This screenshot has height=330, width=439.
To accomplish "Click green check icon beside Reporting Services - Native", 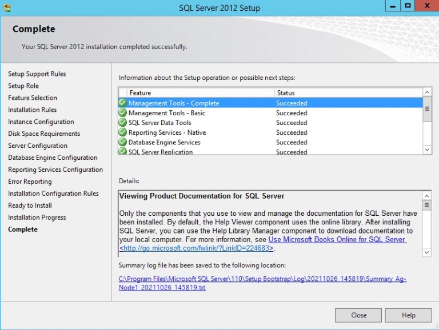I will click(122, 132).
